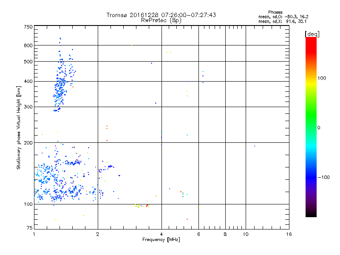Screen dimensions: 340x255
Task: Click the colorbar tick label '-100'
Action: [323, 177]
